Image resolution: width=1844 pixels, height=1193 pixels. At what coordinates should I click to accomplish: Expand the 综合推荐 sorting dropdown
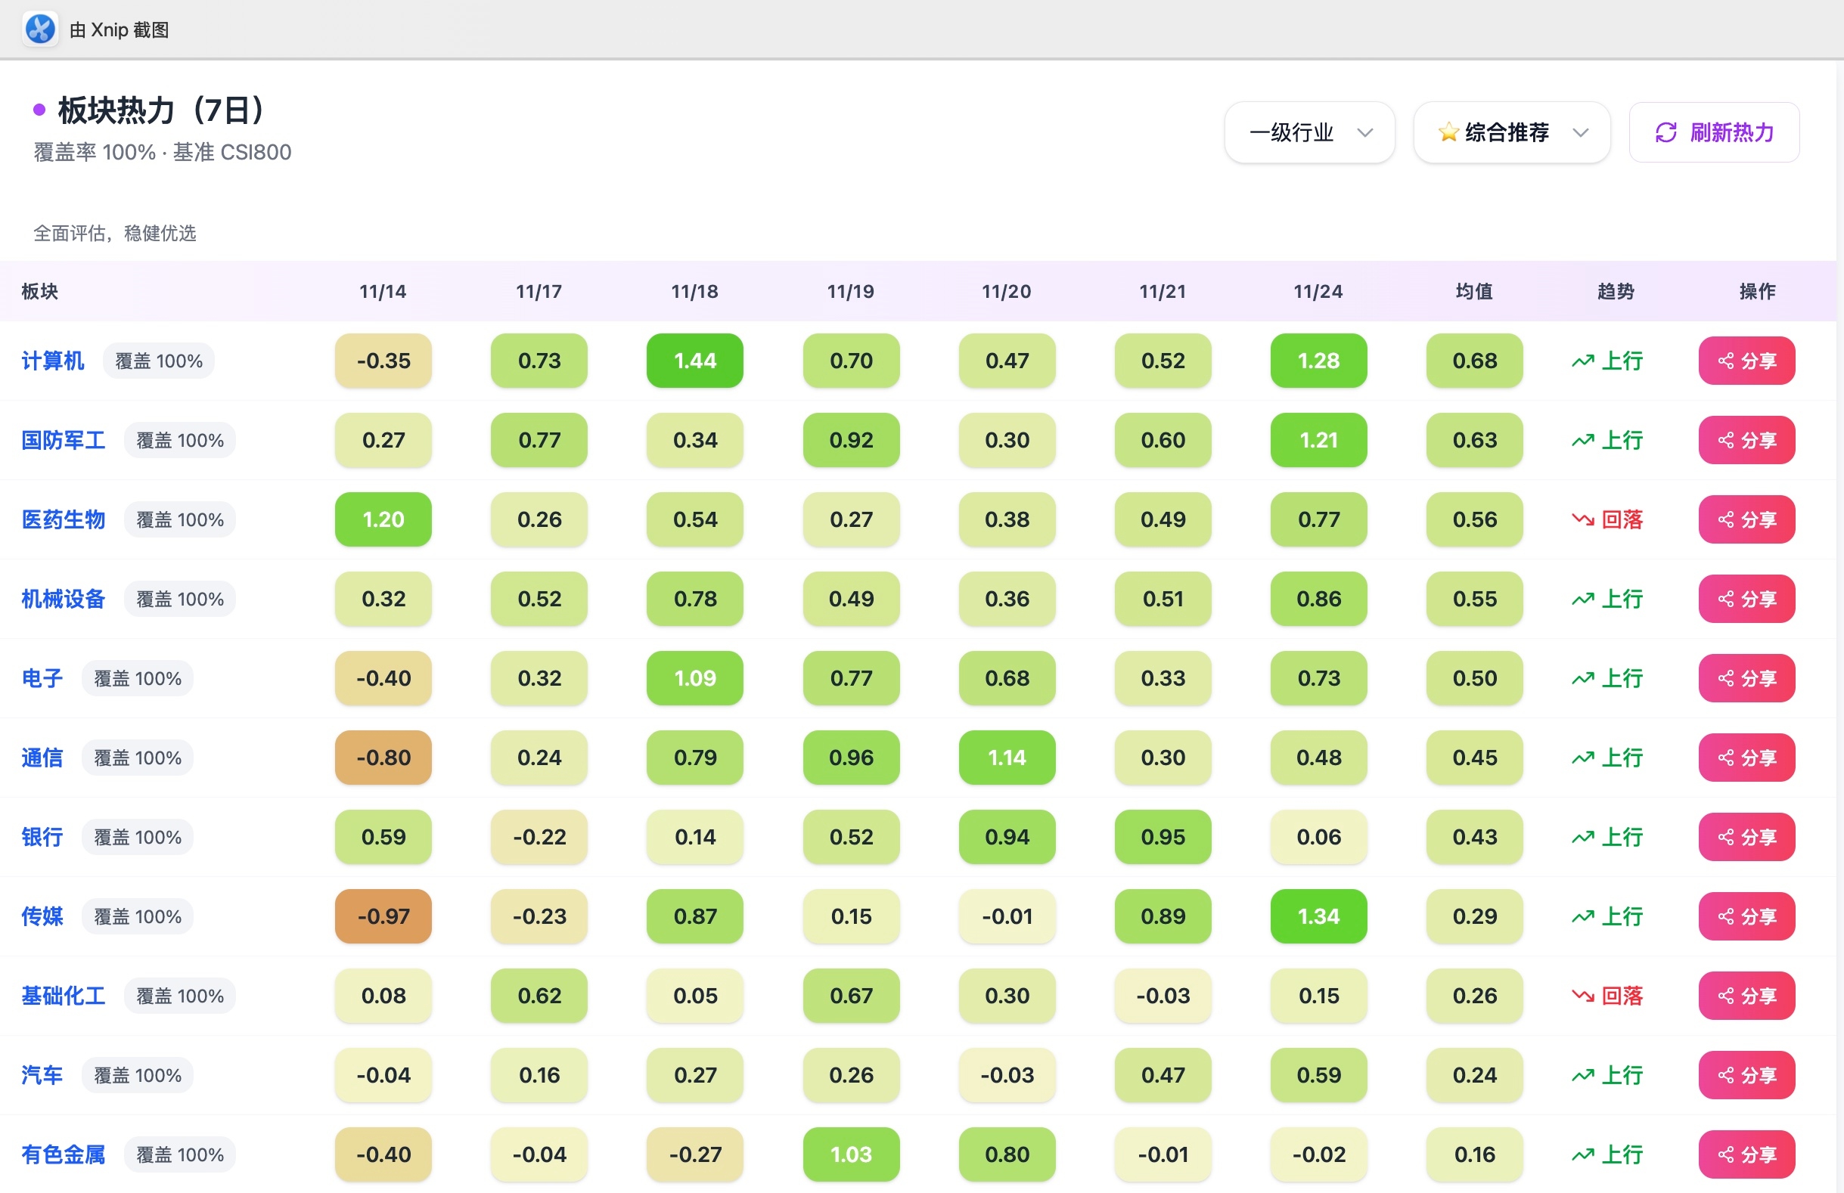(x=1511, y=132)
